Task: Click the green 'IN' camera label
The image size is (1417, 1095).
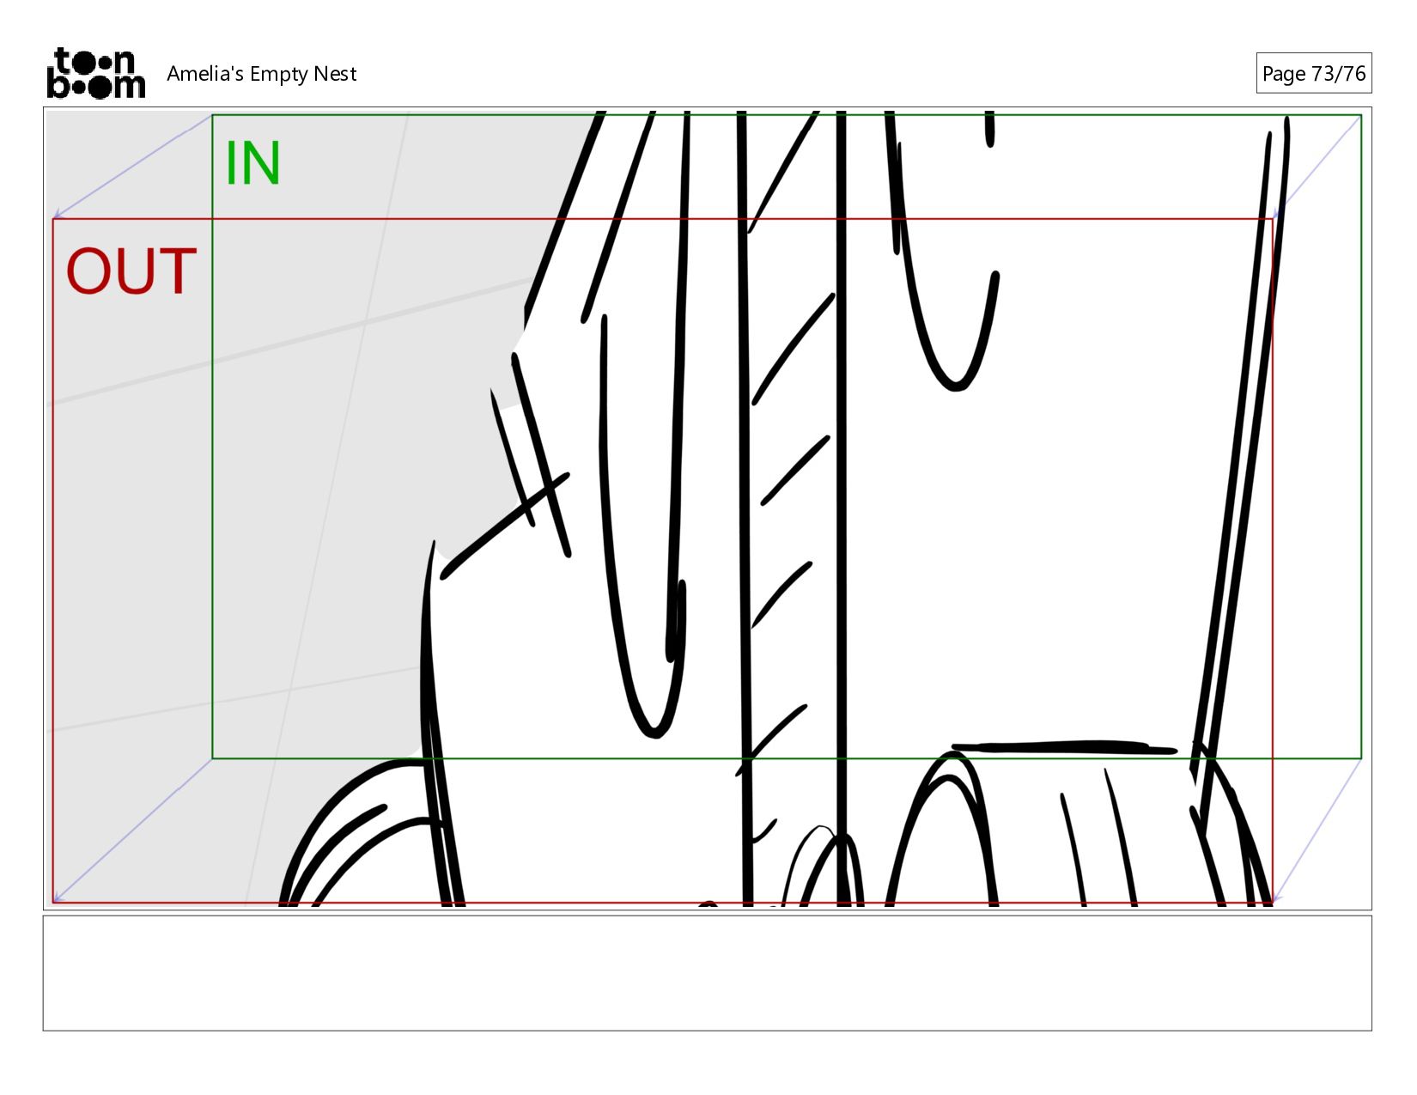Action: 252,163
